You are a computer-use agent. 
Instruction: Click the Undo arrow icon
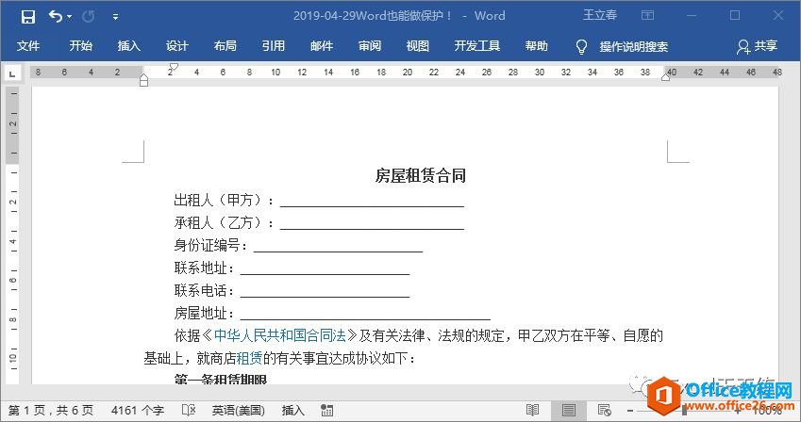pyautogui.click(x=55, y=16)
